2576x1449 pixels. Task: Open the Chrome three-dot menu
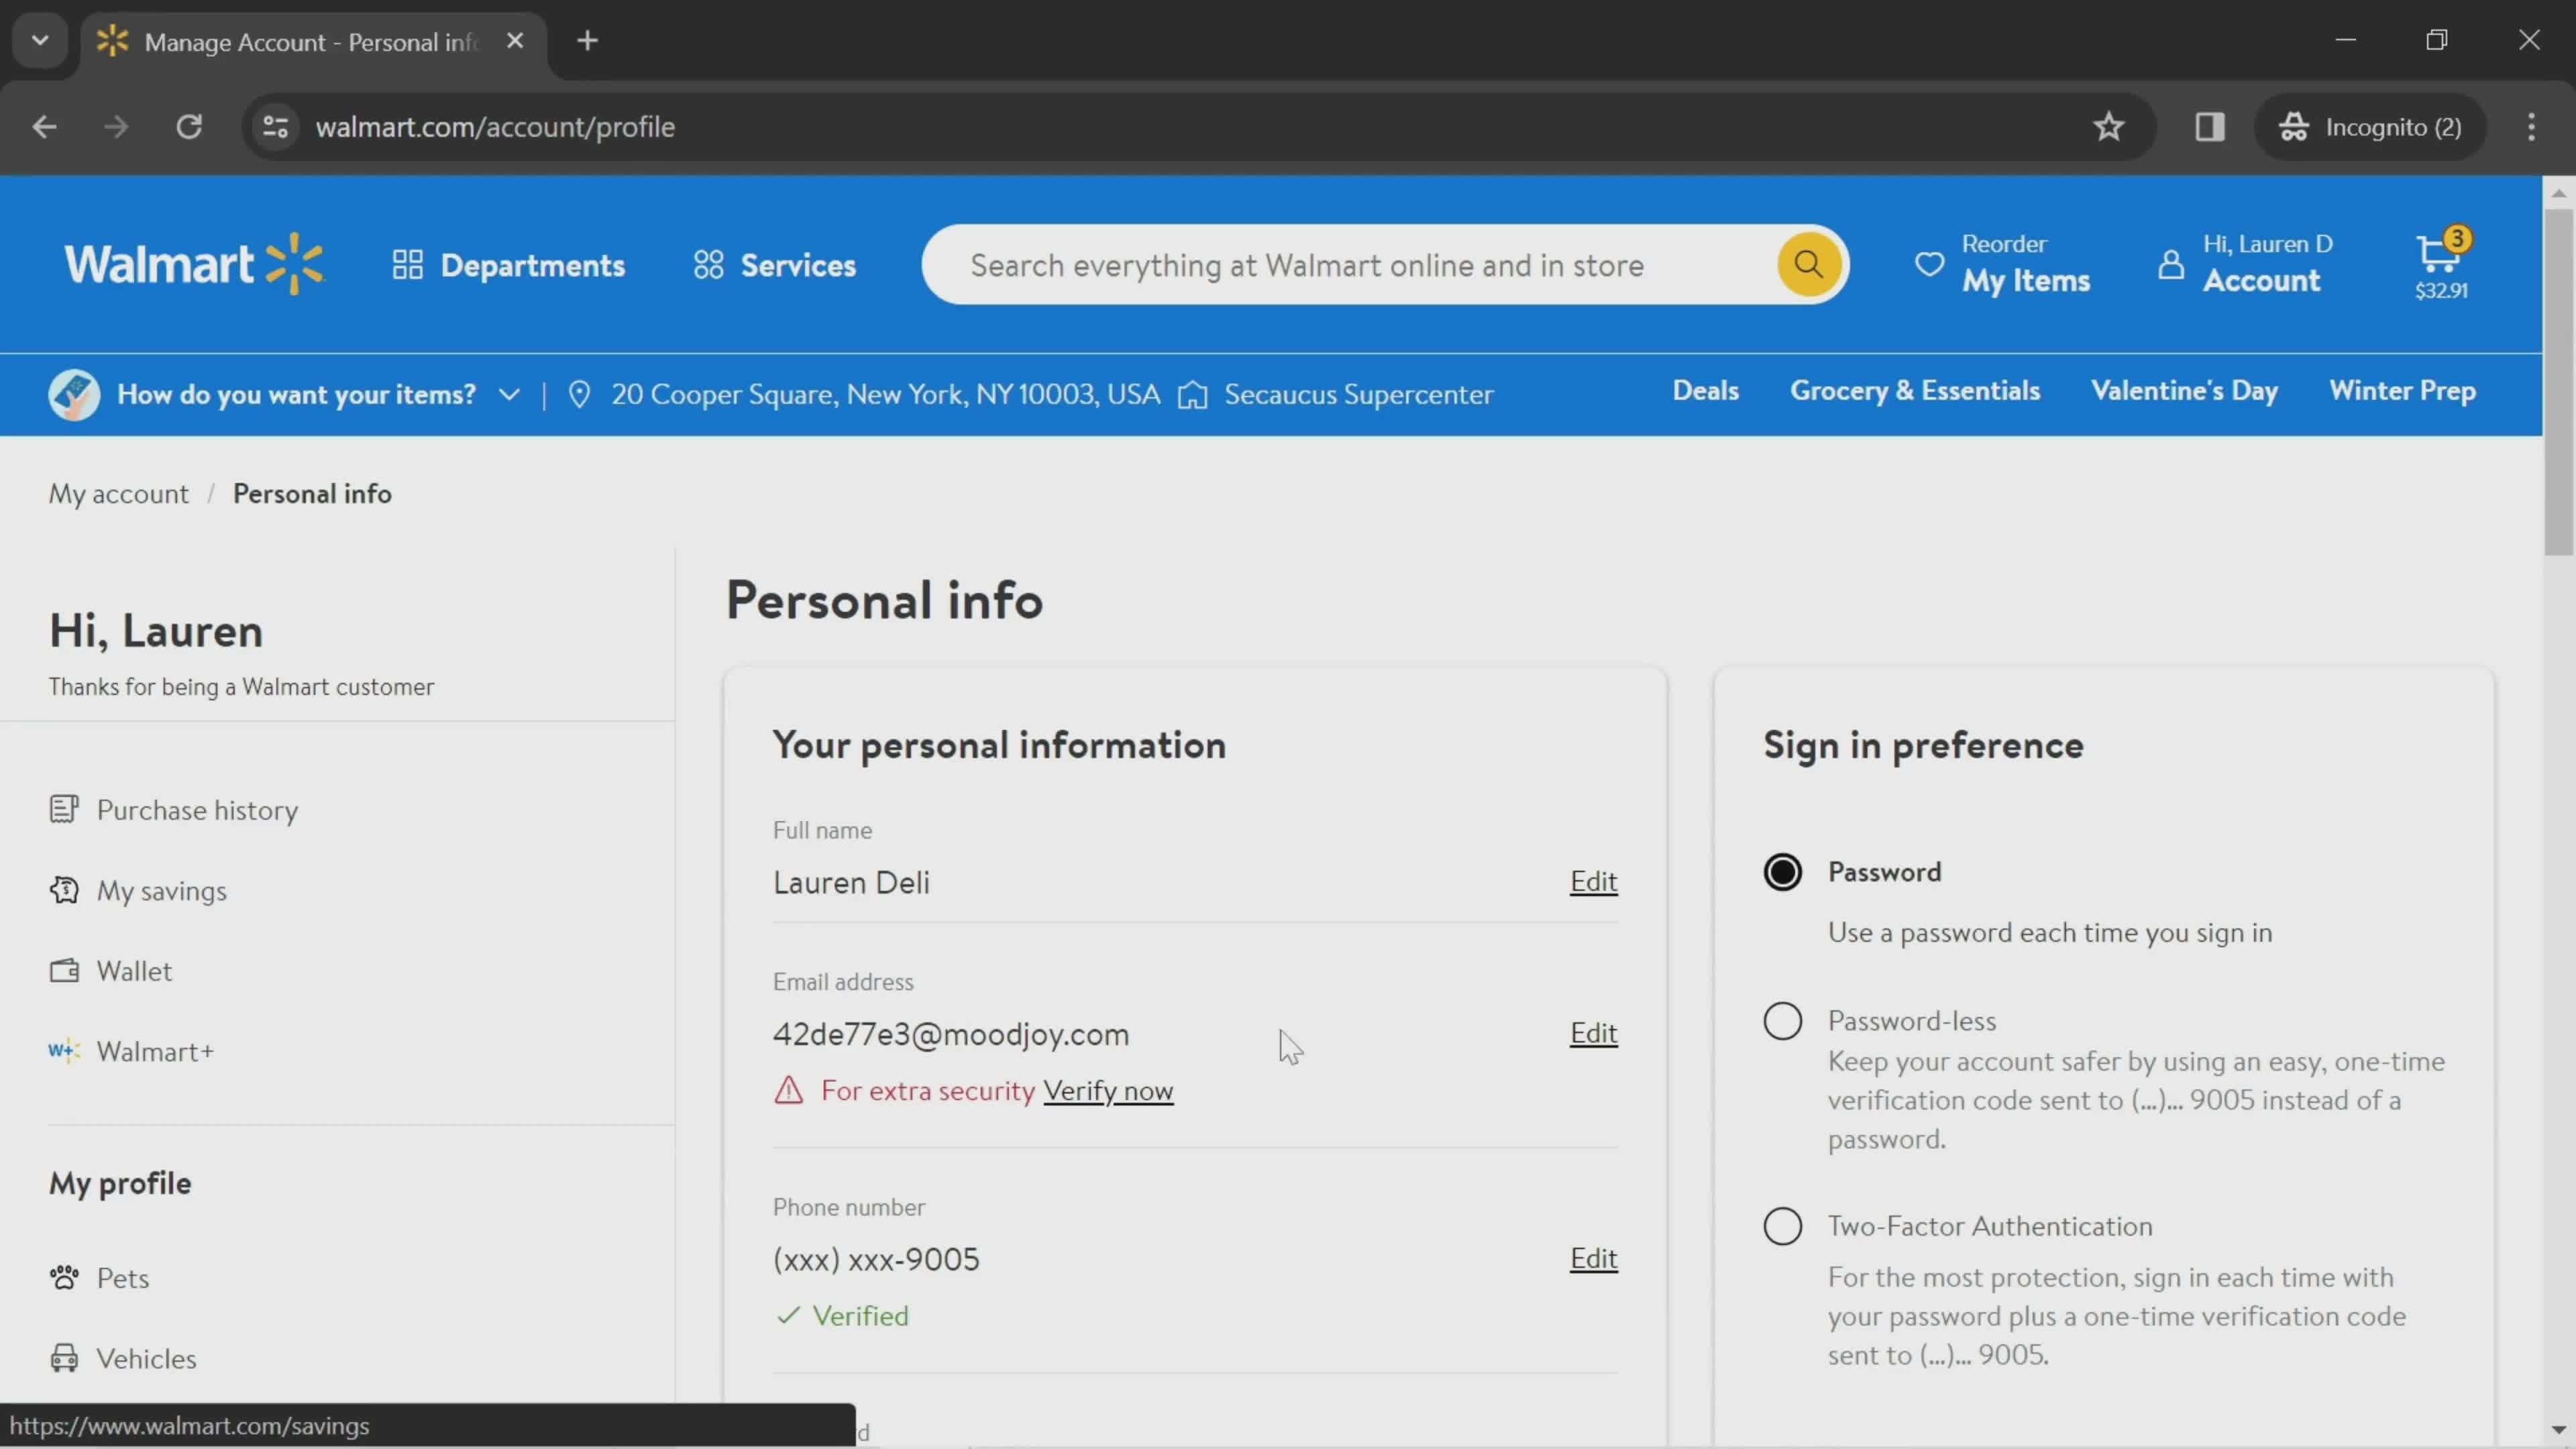point(2531,127)
